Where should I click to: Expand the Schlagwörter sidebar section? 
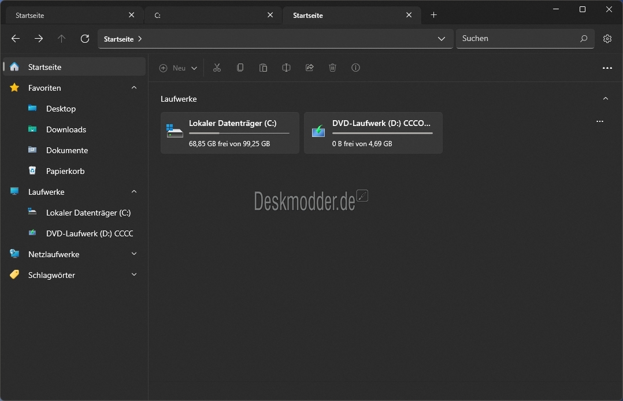(x=134, y=274)
